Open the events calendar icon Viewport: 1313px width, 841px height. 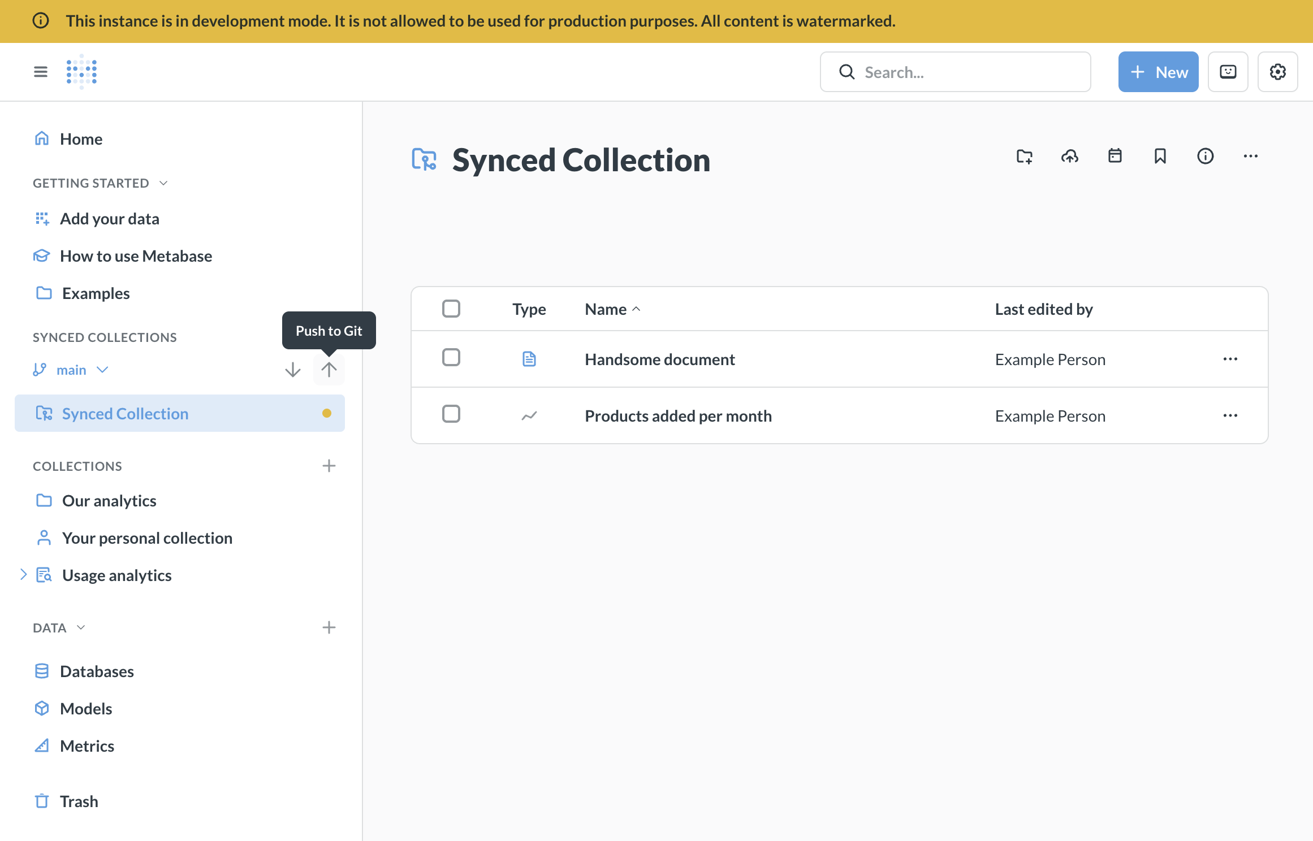pos(1115,157)
